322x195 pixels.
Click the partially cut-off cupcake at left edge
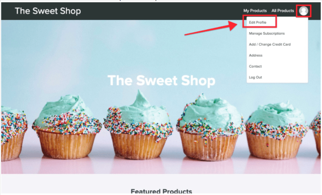click(12, 133)
